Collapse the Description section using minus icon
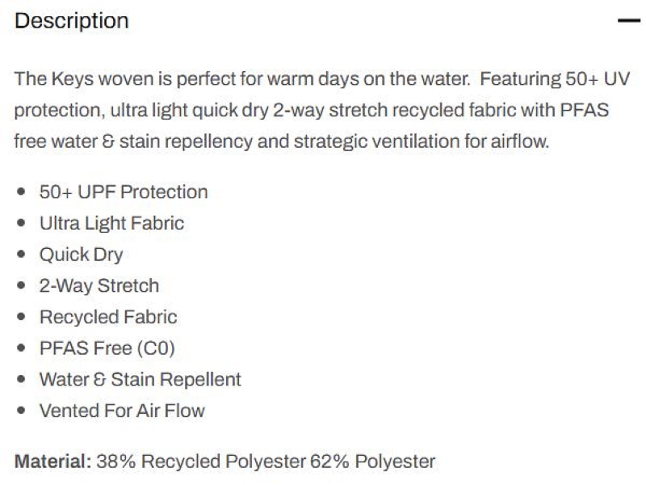 coord(629,20)
